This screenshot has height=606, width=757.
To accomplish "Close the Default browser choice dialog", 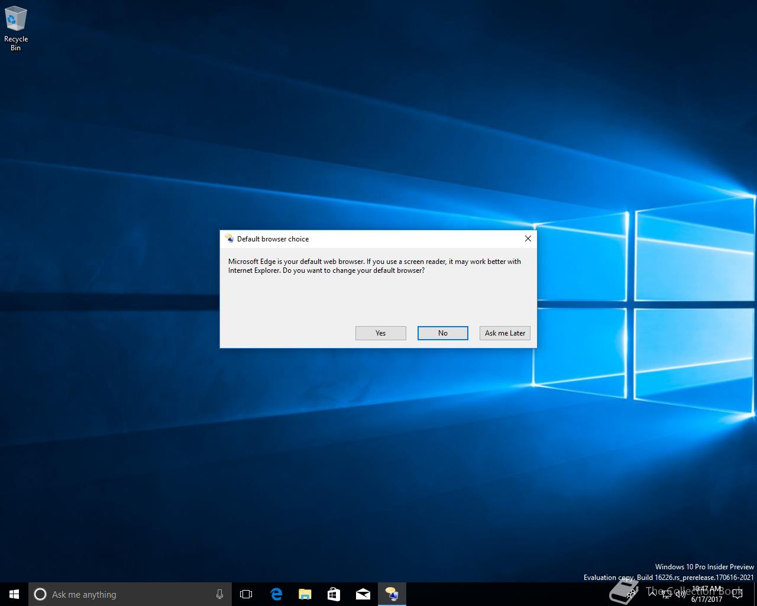I will coord(528,238).
